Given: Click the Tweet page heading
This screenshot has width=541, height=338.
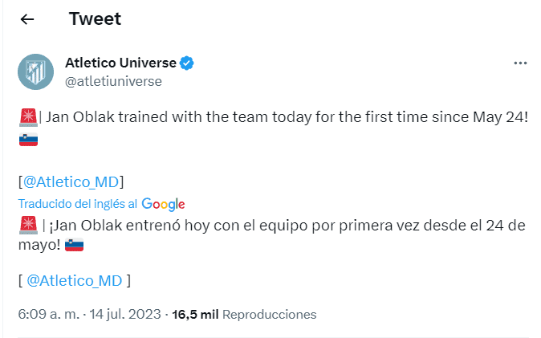Looking at the screenshot, I should coord(95,19).
